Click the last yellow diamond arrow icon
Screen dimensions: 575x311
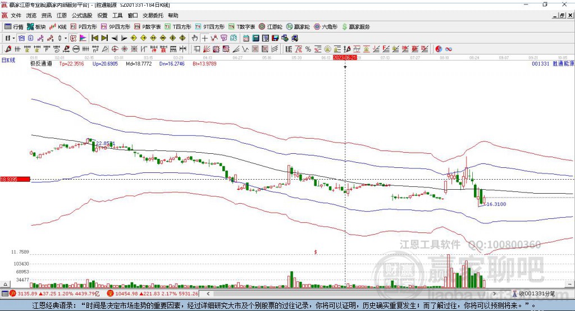[182, 38]
